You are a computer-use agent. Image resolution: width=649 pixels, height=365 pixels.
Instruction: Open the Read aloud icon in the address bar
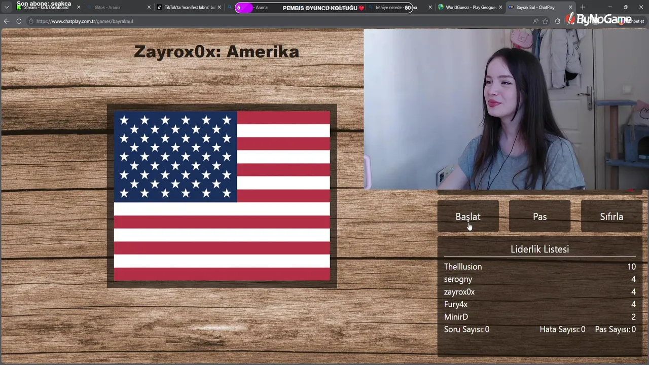click(x=535, y=21)
